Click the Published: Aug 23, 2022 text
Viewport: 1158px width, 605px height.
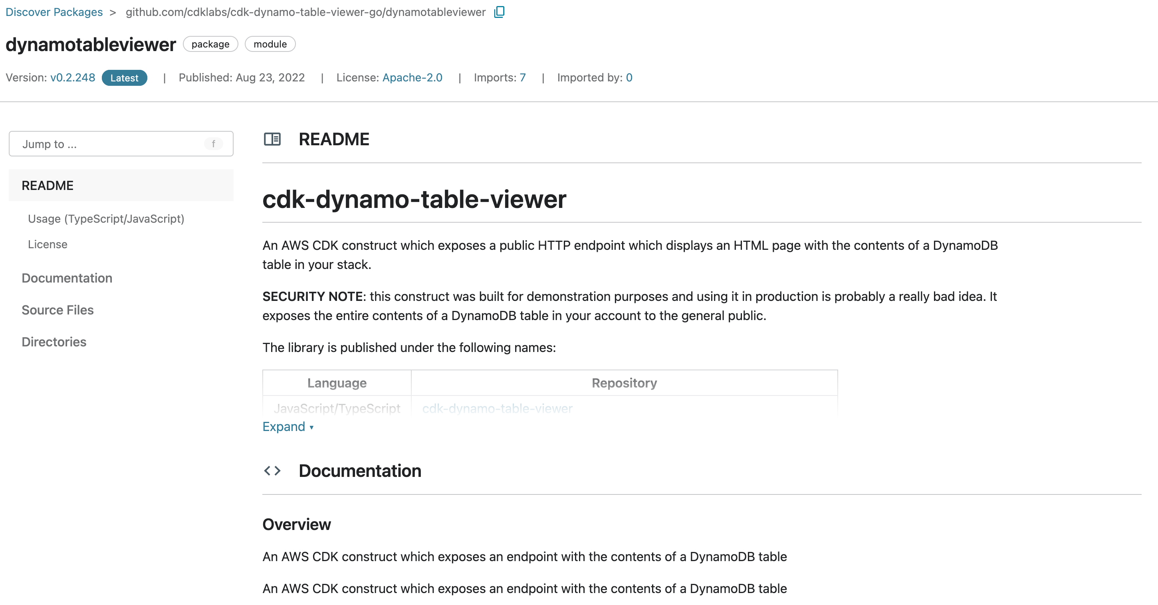tap(242, 78)
